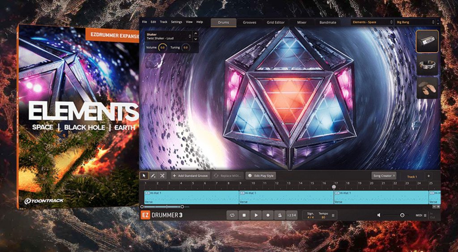Open the File menu
Screen dimensions: 458x252
coord(144,22)
